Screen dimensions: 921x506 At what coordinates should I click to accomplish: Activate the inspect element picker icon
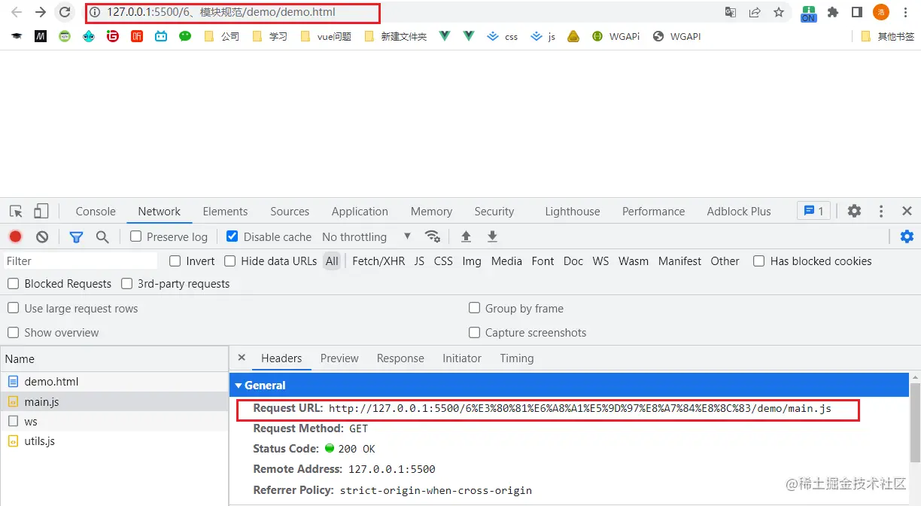click(x=17, y=212)
